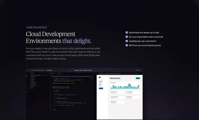Click the blue button beside the Notebooks heading
Image resolution: width=199 pixels, height=120 pixels.
[x=138, y=78]
